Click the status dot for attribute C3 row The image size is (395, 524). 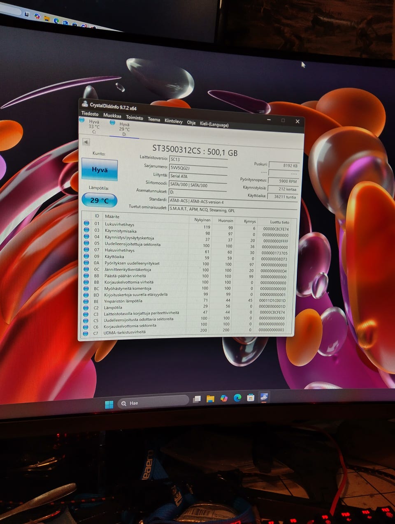(86, 314)
